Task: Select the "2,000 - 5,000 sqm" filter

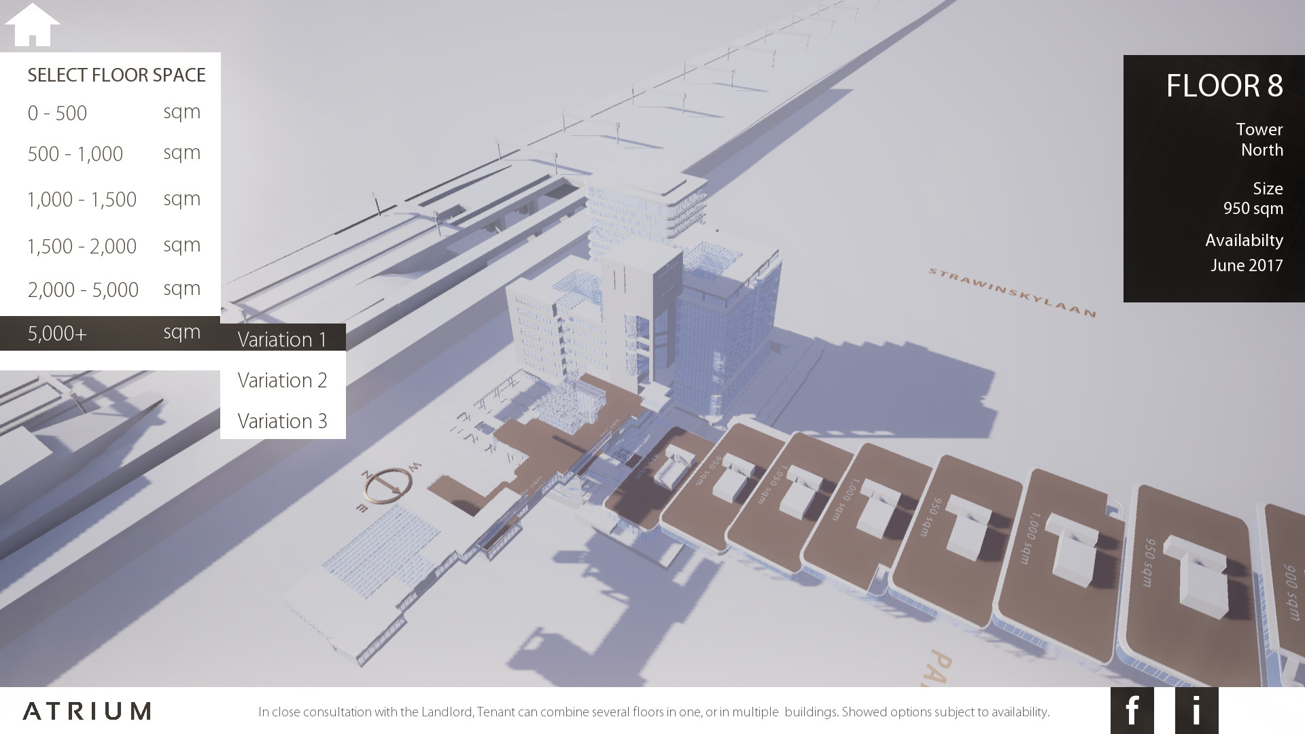Action: pos(82,289)
